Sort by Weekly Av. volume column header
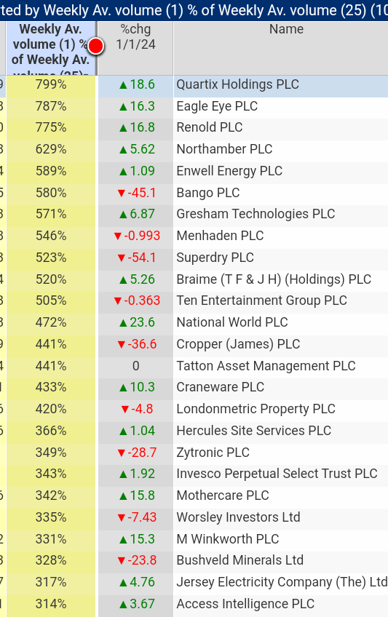The width and height of the screenshot is (388, 617). [51, 49]
